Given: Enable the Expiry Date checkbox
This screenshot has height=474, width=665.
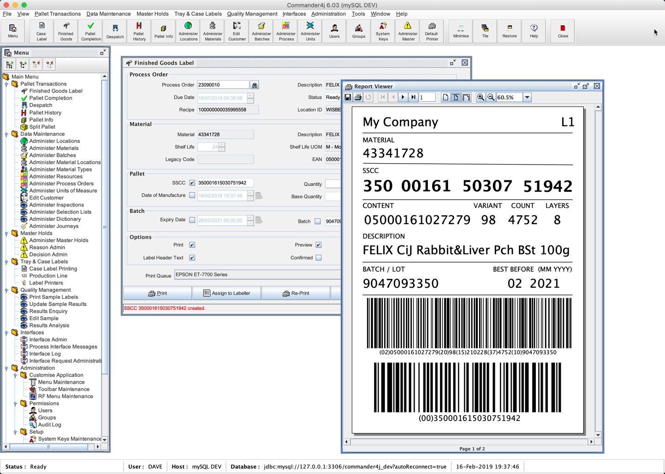Looking at the screenshot, I should (x=192, y=220).
